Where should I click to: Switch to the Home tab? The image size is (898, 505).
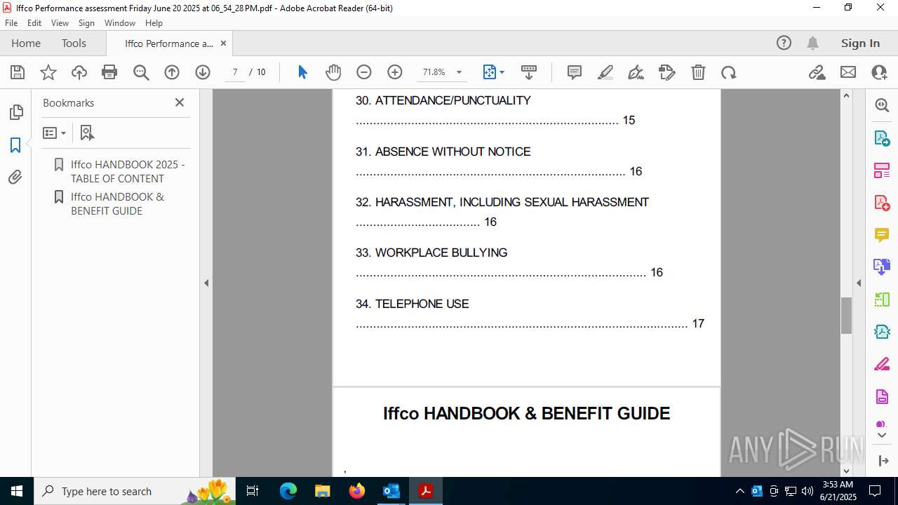point(26,43)
